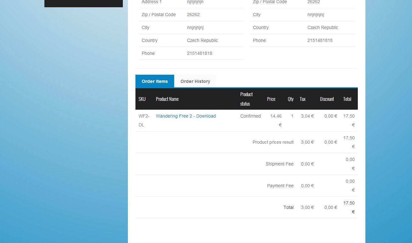The image size is (412, 243).
Task: Click the Confirmed product status cell
Action: coord(250,116)
